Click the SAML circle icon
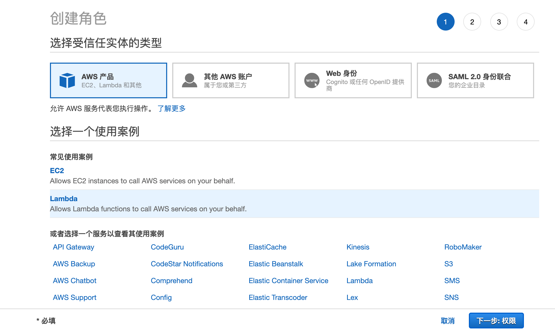This screenshot has height=332, width=555. pos(434,80)
